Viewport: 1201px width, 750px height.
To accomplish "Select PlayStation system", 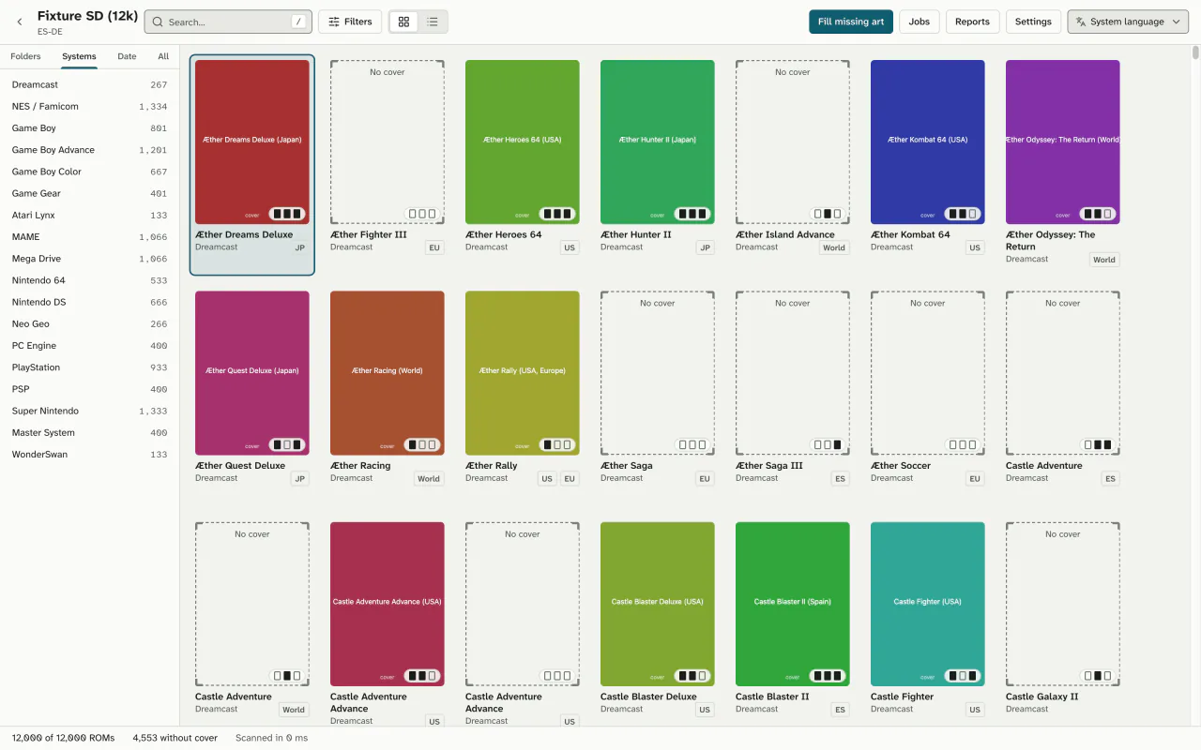I will (x=89, y=367).
